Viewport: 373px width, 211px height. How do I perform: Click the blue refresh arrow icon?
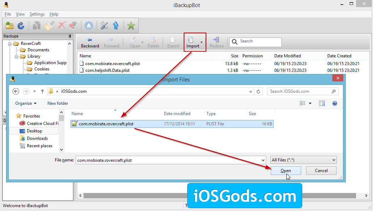21,25
